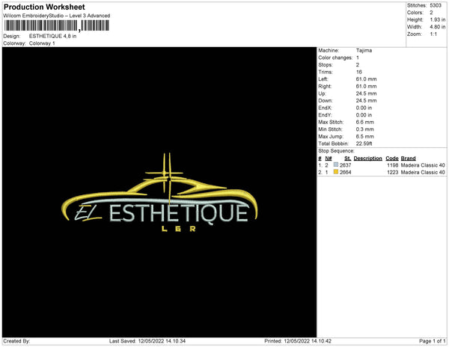Image resolution: width=449 pixels, height=347 pixels.
Task: Click 'Madeira Classic 40' in row 1
Action: coord(423,165)
